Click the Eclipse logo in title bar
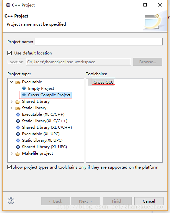 tap(8, 5)
